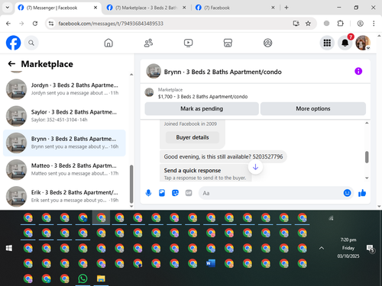382x286 pixels.
Task: Open the Groups icon
Action: [267, 43]
